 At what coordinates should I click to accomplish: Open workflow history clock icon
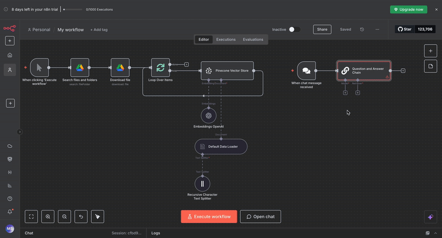point(362,30)
